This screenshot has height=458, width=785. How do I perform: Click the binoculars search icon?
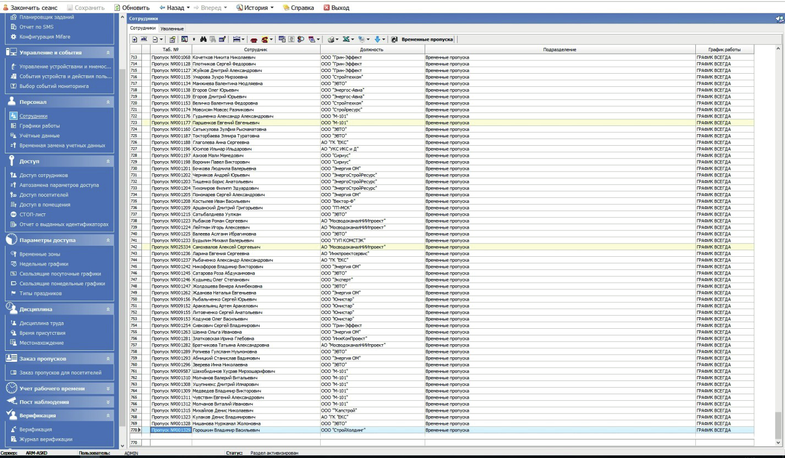[203, 40]
